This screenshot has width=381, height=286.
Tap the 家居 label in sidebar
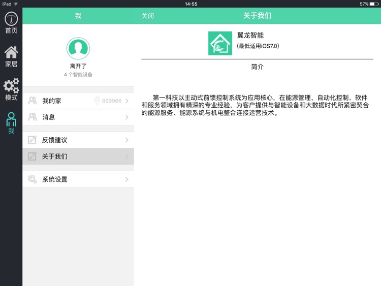tap(11, 64)
